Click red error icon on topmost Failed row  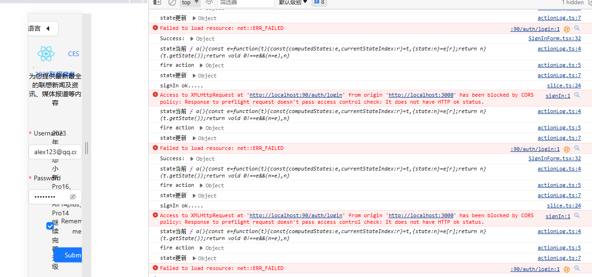[155, 28]
